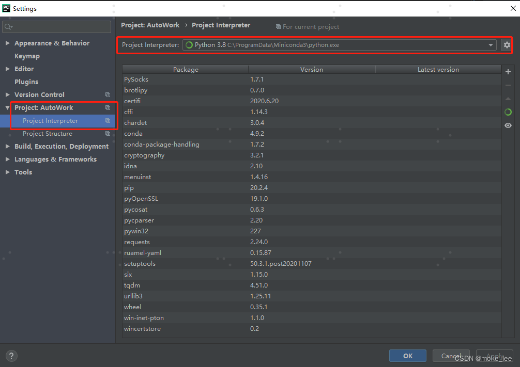Click the interpreter gear settings icon
Screen dimensions: 520x367
pyautogui.click(x=507, y=45)
